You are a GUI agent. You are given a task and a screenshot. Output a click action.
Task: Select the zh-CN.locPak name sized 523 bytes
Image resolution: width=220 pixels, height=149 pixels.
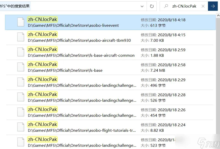[x=42, y=139]
